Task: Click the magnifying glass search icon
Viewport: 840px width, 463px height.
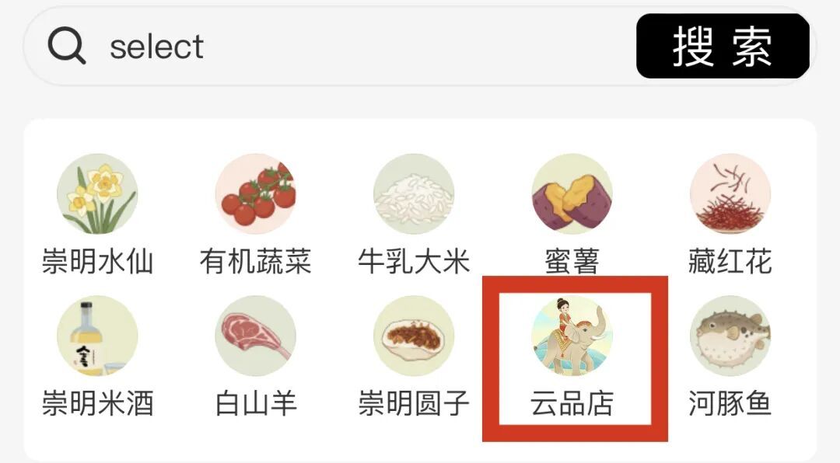Action: click(66, 46)
